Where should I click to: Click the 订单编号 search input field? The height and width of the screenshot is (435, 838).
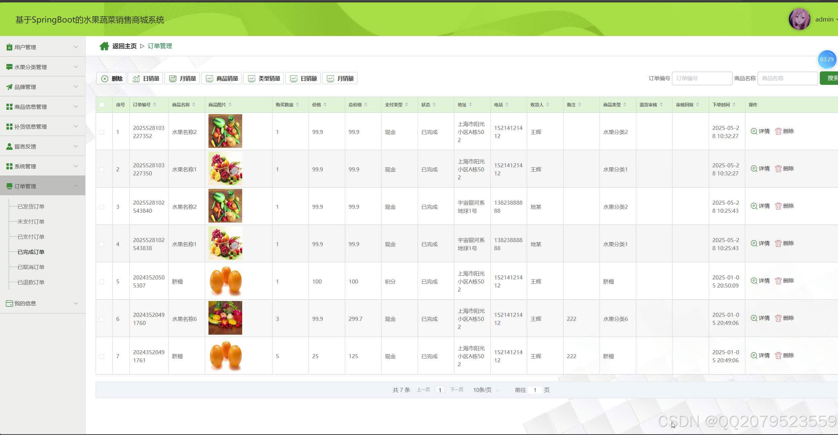[702, 78]
